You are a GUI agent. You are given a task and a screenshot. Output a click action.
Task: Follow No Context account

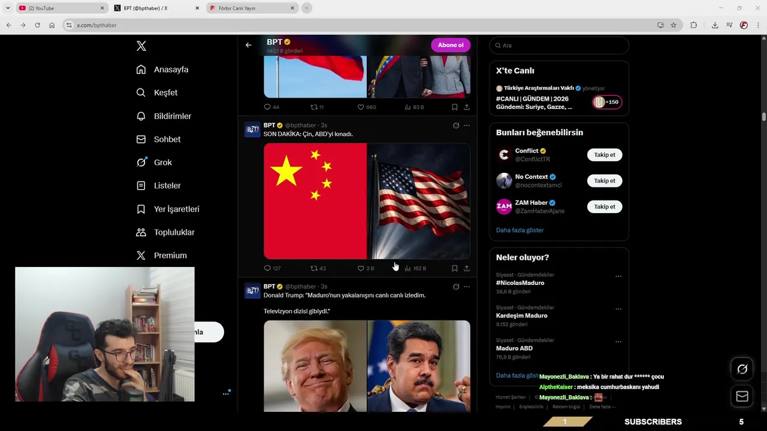605,181
